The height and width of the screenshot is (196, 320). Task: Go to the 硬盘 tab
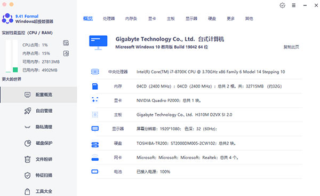tap(212, 19)
